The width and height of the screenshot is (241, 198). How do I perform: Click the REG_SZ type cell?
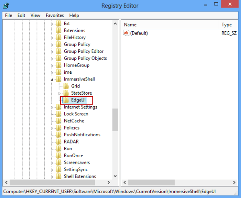pyautogui.click(x=229, y=33)
